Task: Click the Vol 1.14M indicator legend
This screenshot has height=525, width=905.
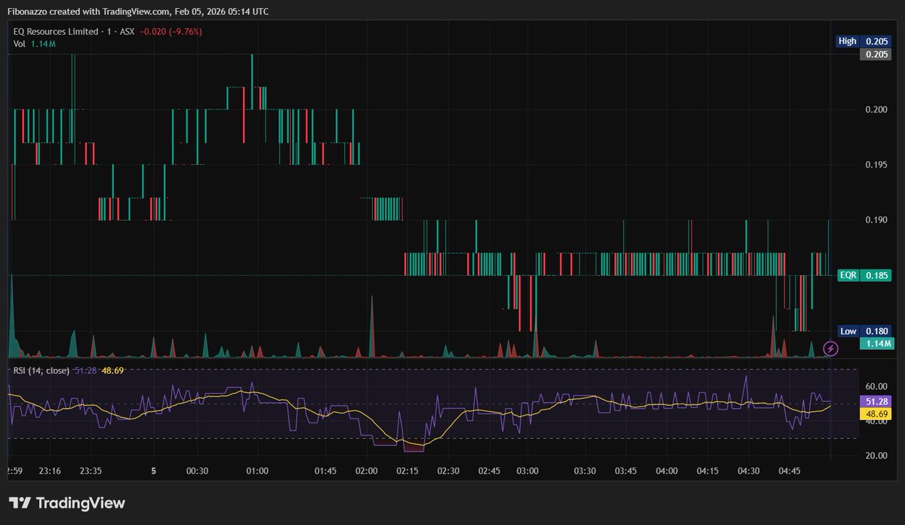Action: (x=35, y=44)
